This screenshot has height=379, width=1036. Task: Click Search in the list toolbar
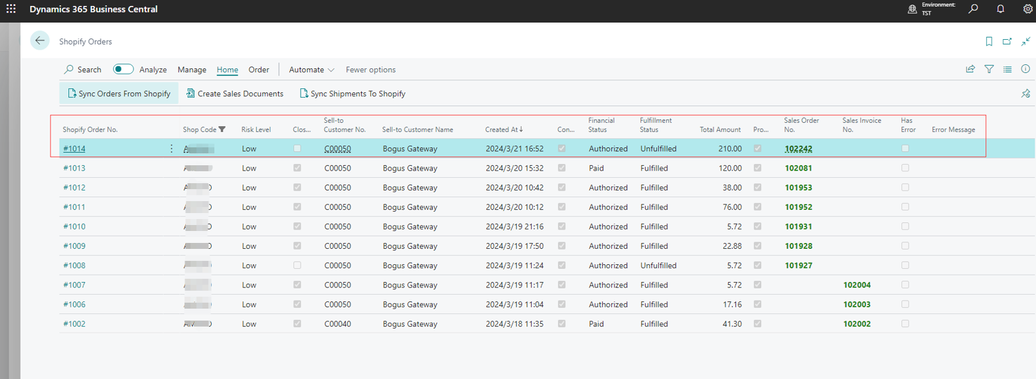coord(83,70)
